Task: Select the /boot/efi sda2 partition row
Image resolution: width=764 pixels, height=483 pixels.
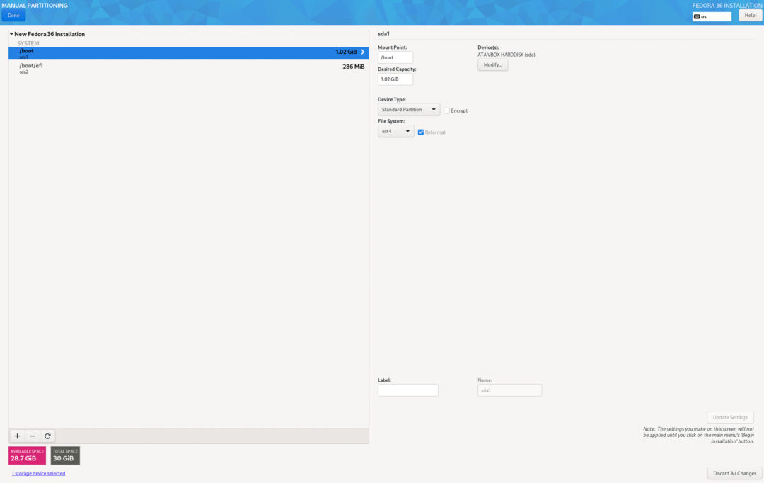Action: click(189, 68)
